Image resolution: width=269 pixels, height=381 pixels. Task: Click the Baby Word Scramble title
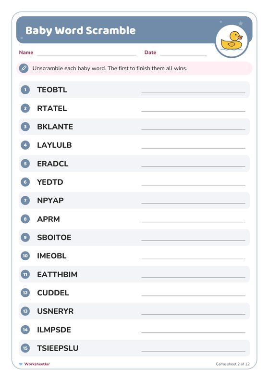pos(81,31)
